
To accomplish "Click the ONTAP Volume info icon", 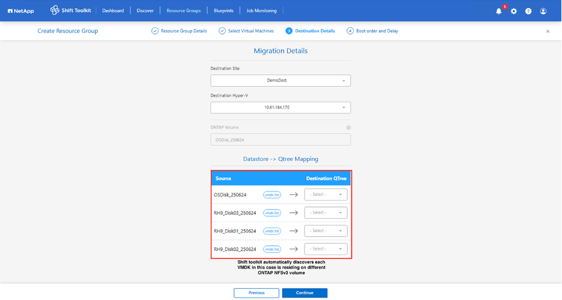I will click(348, 128).
